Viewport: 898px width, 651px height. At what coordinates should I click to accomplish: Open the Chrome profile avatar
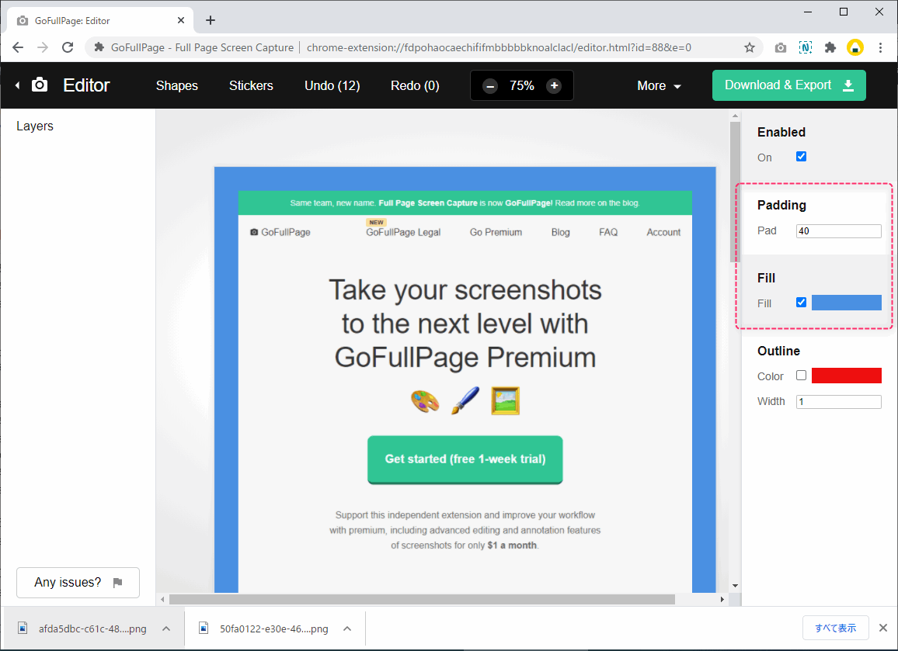click(855, 47)
